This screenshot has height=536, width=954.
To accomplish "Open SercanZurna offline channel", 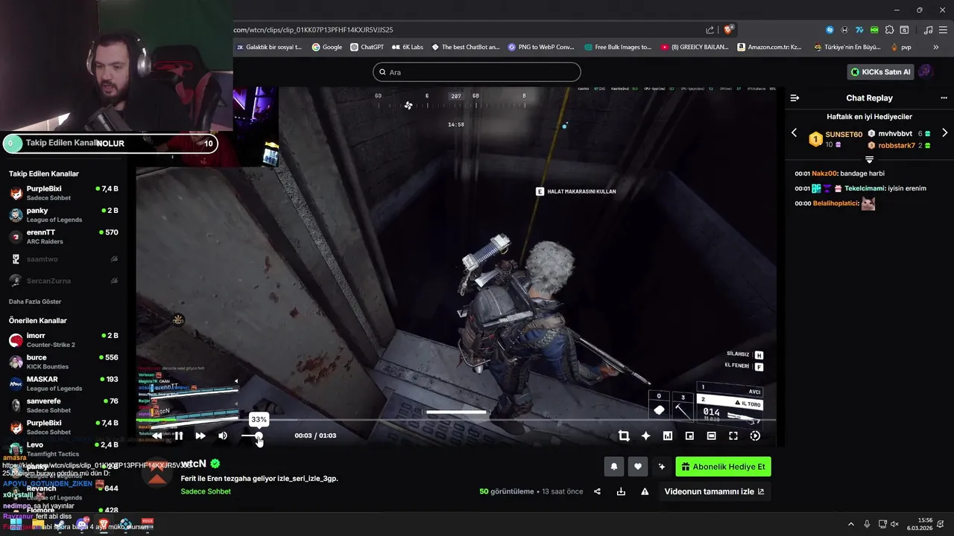I will click(63, 281).
